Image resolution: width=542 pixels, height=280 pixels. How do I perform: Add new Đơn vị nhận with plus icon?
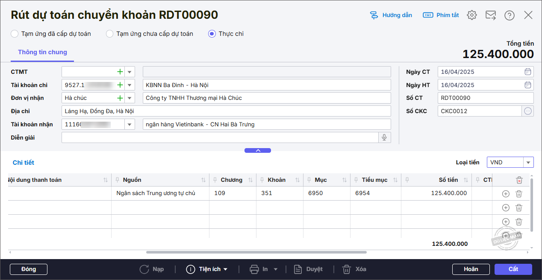coord(120,98)
